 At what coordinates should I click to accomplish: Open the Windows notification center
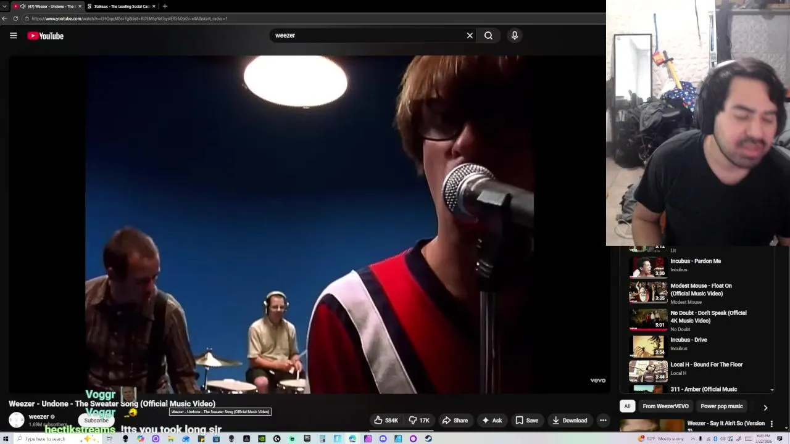click(x=780, y=438)
